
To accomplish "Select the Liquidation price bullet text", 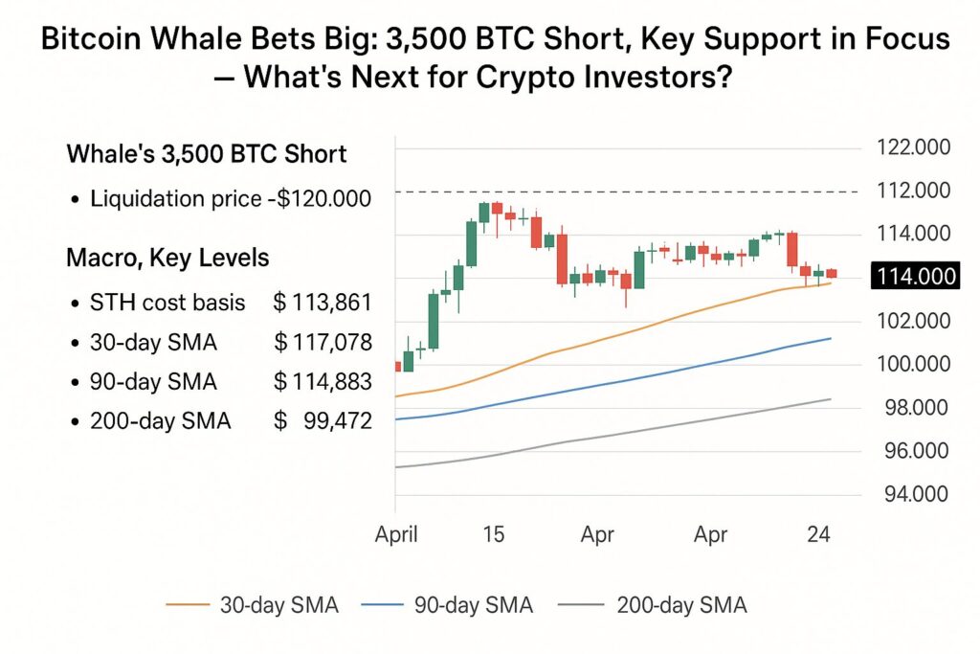I will tap(230, 199).
